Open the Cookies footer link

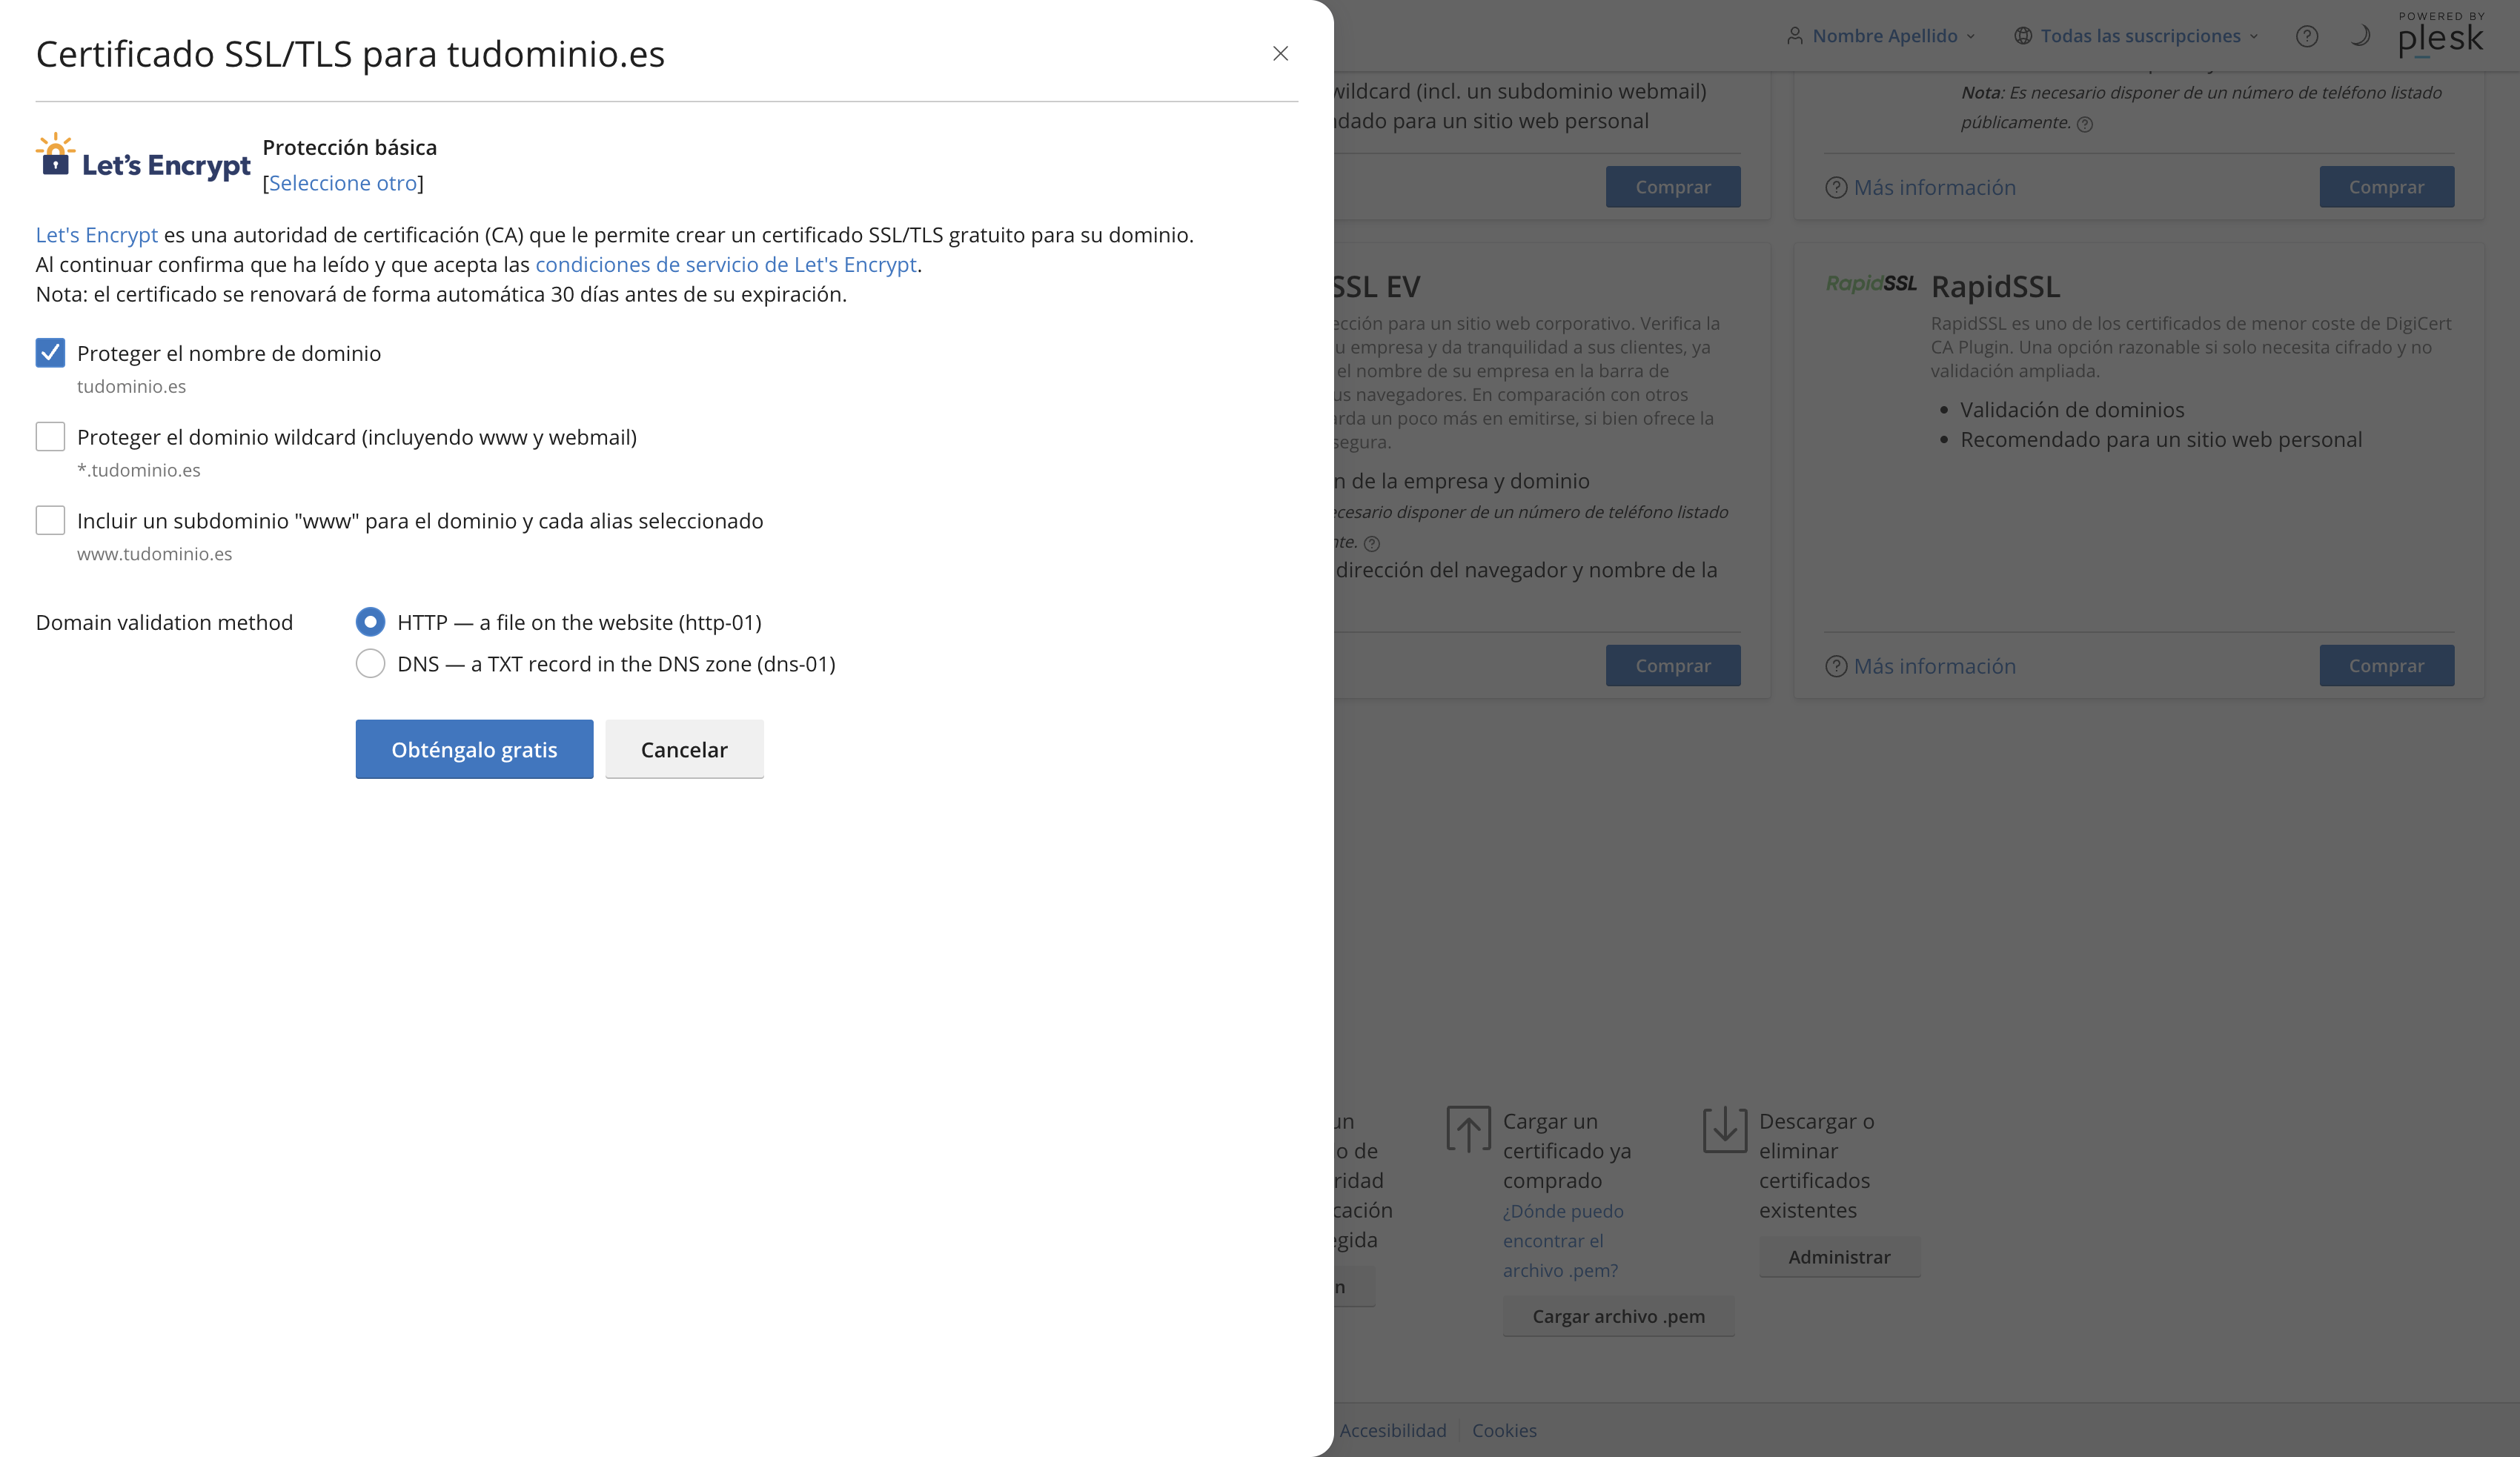pyautogui.click(x=1504, y=1431)
